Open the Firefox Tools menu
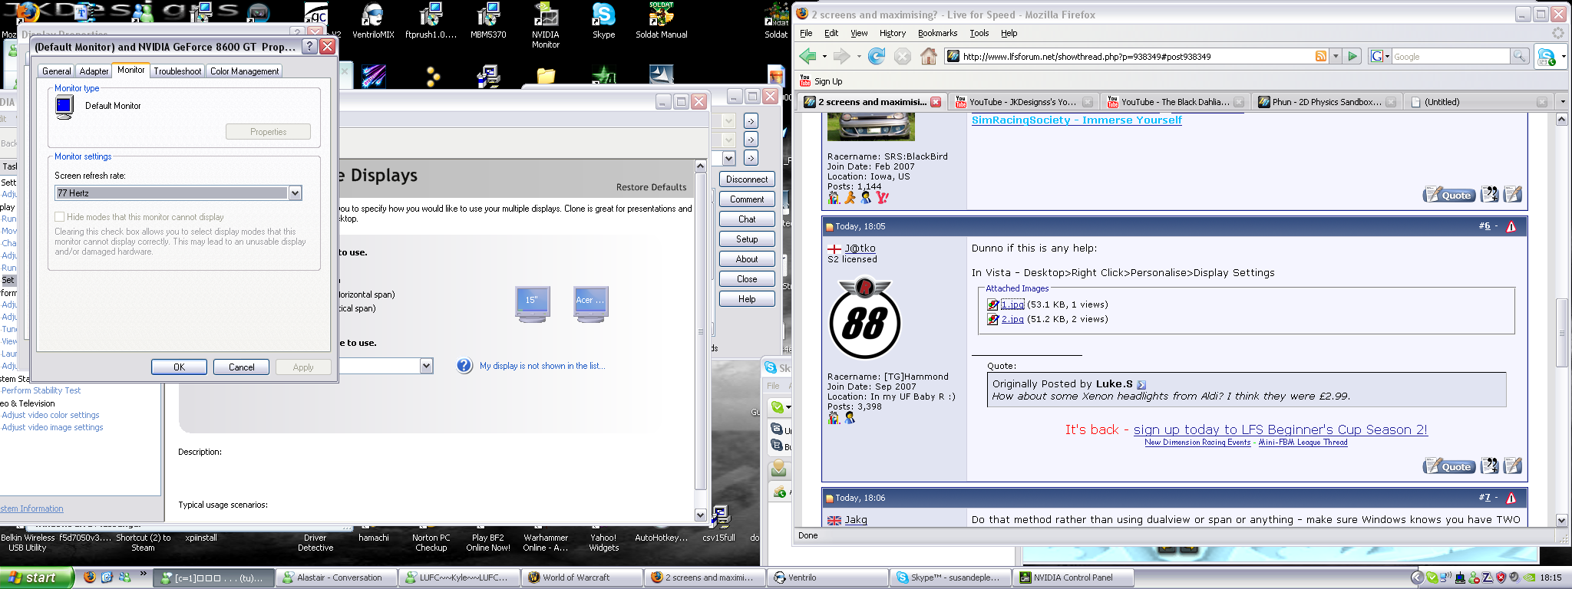 (x=979, y=33)
